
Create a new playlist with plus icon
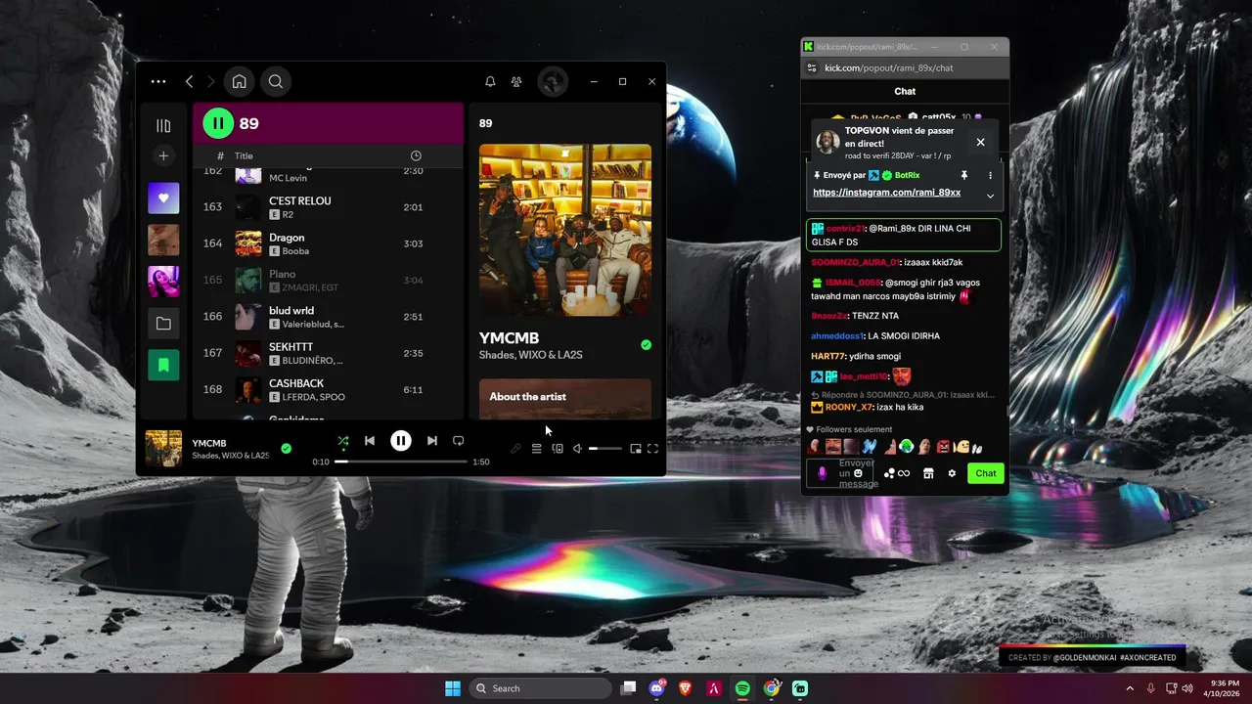point(163,156)
